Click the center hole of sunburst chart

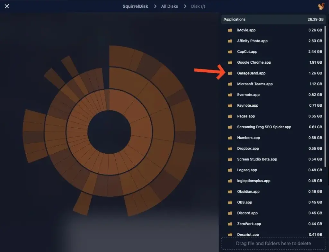point(109,132)
